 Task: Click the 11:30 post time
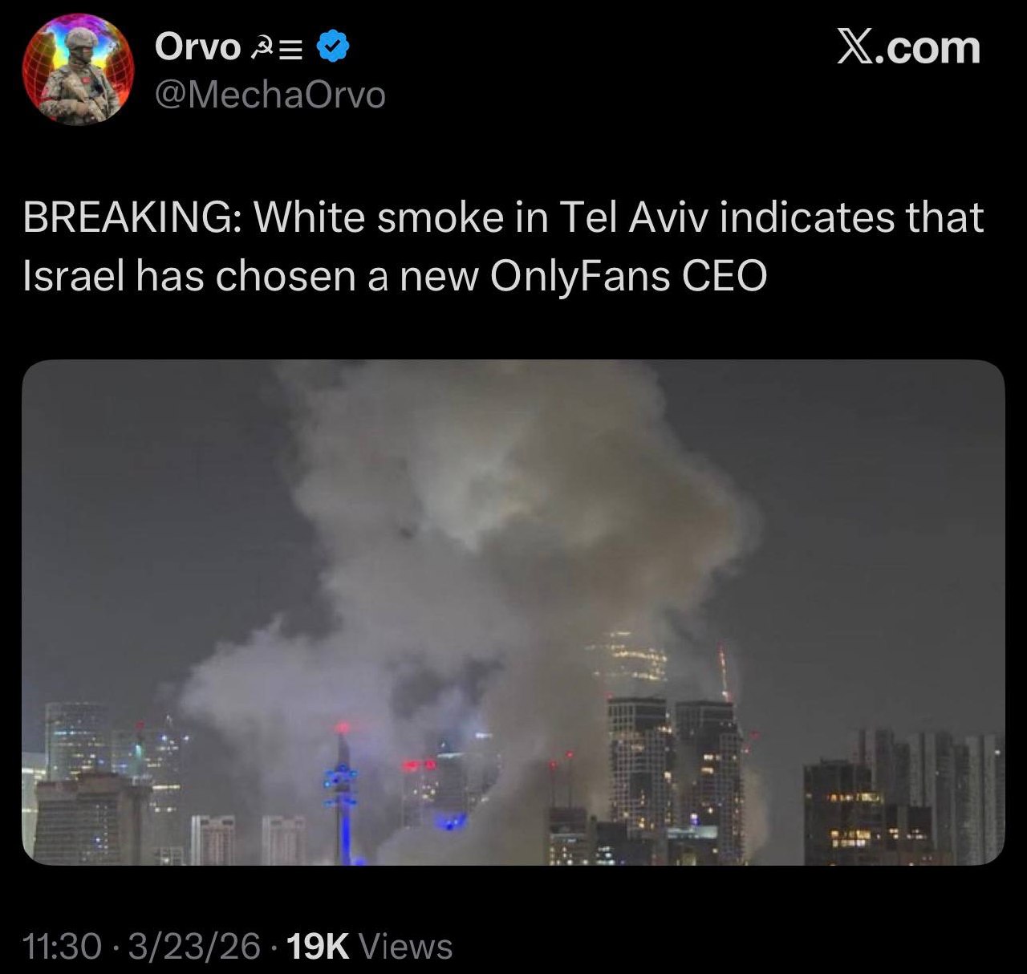tap(63, 947)
